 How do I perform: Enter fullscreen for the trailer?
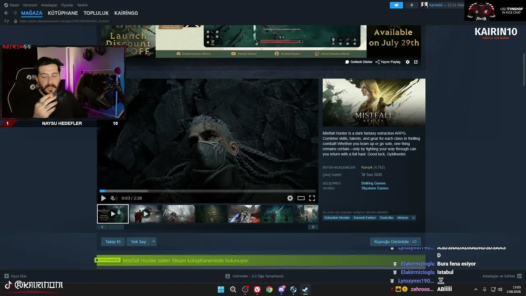point(312,198)
